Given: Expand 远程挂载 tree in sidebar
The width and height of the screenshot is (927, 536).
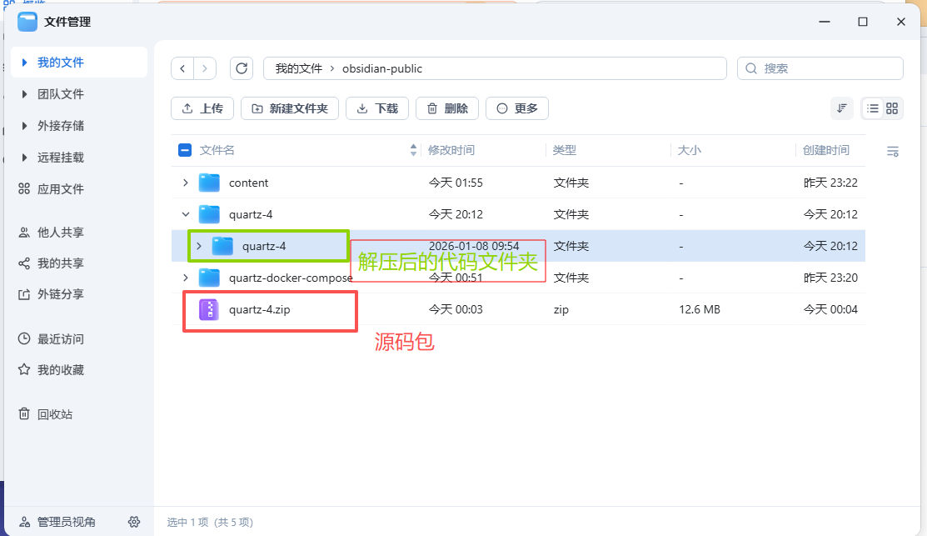Looking at the screenshot, I should tap(24, 158).
